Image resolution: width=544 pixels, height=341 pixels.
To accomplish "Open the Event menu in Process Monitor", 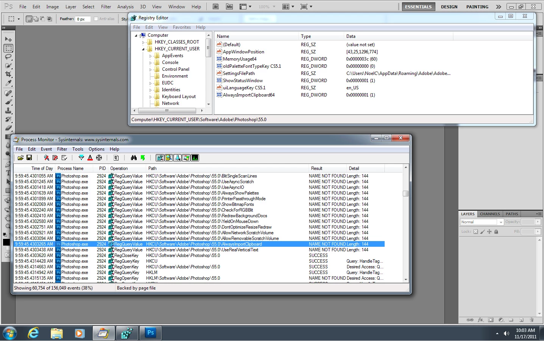I will click(x=47, y=149).
